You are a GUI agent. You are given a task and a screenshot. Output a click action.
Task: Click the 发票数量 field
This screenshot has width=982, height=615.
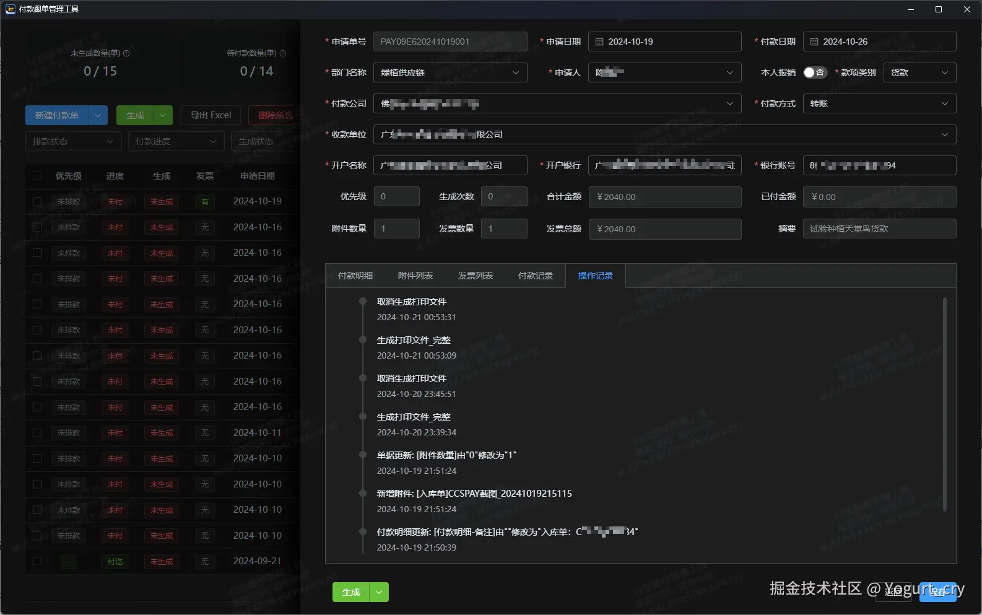(x=504, y=229)
